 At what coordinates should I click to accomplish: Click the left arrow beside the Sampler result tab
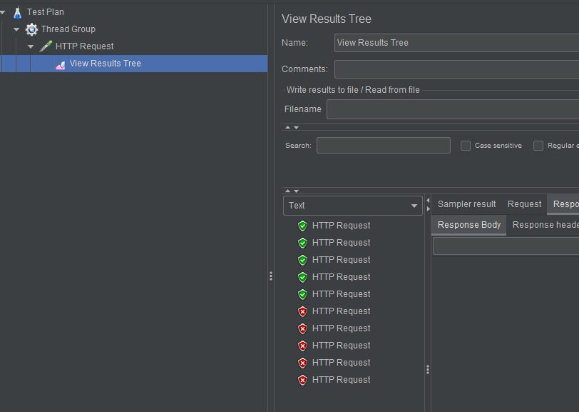428,201
